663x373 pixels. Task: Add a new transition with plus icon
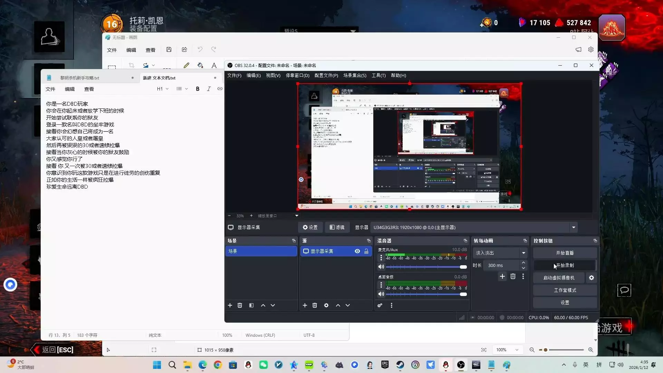click(502, 276)
